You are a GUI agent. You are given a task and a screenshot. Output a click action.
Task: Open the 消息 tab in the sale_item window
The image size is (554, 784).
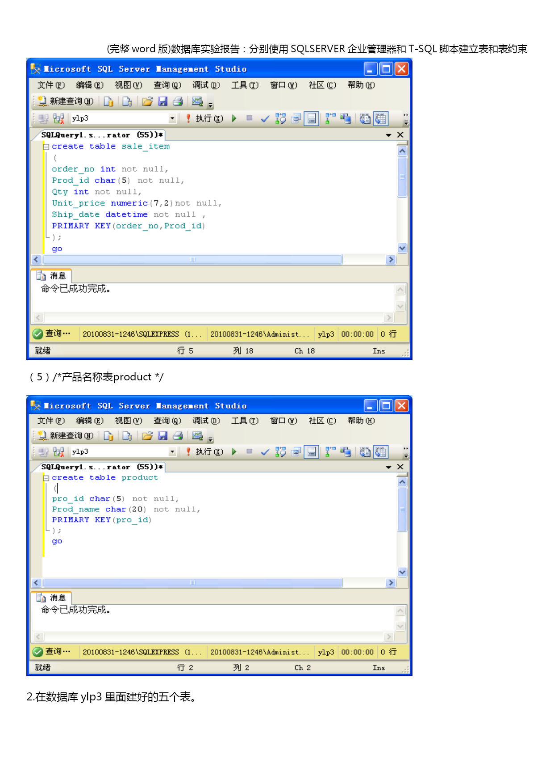pyautogui.click(x=51, y=276)
